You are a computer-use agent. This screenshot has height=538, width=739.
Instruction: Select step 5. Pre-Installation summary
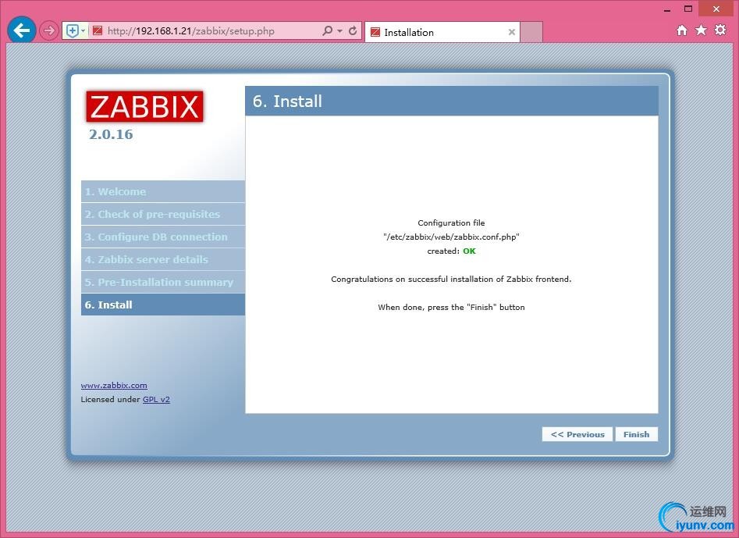[x=163, y=282]
